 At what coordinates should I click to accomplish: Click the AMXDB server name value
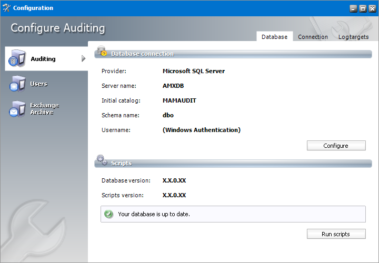(173, 86)
